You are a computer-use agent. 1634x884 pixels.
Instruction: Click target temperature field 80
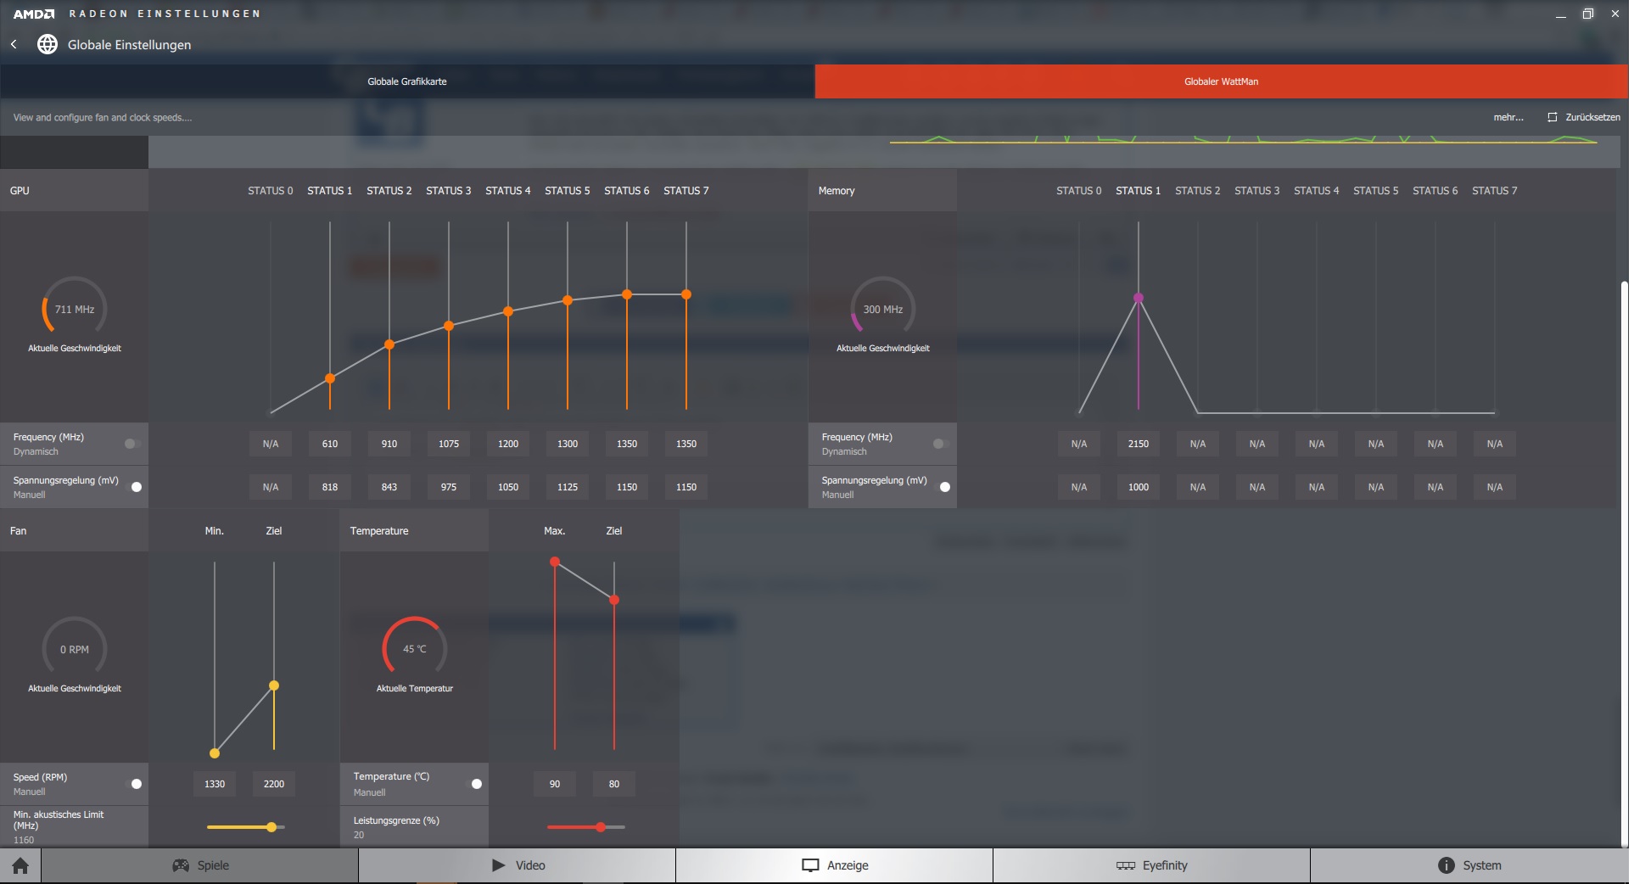614,784
